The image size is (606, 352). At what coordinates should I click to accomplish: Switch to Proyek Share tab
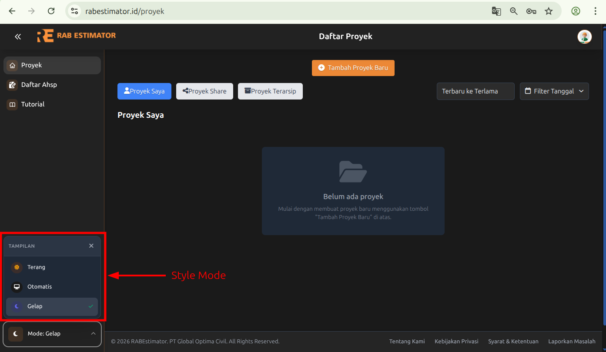[x=204, y=91]
